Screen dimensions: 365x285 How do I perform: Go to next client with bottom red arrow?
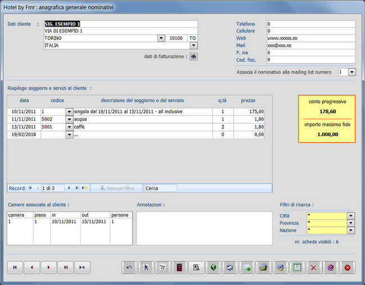click(x=48, y=267)
